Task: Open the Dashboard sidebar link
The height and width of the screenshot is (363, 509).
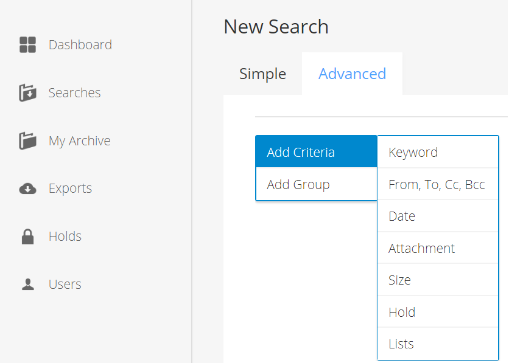Action: 80,45
